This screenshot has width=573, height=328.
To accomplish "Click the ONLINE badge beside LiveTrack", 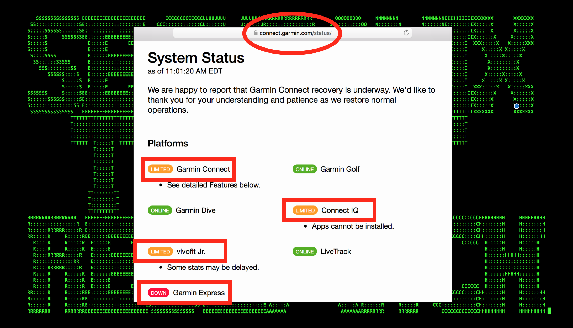I will 305,252.
